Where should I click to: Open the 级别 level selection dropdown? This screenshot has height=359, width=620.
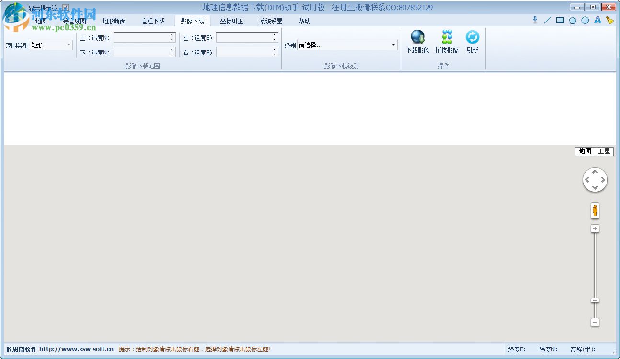[x=393, y=44]
